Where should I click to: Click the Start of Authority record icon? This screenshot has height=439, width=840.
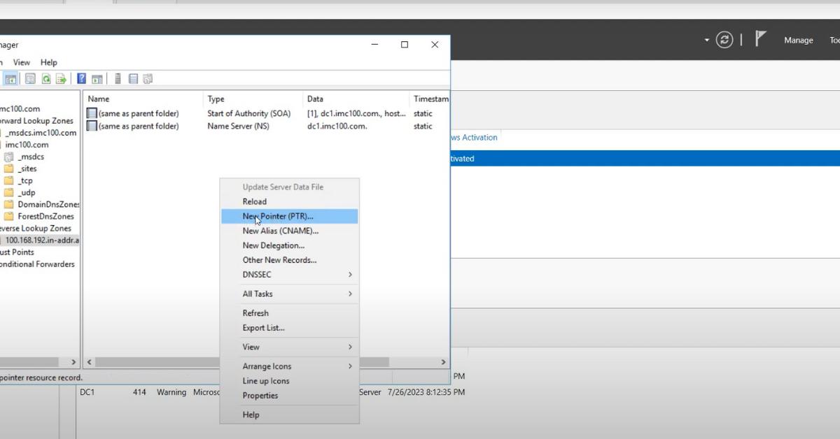92,113
